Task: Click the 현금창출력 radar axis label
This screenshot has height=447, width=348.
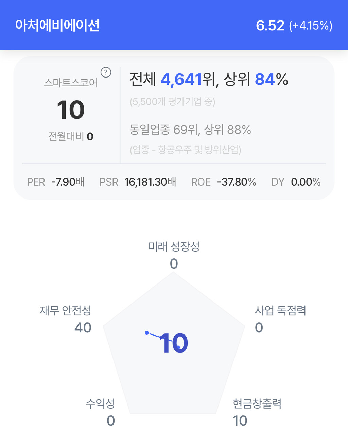Action: 257,403
